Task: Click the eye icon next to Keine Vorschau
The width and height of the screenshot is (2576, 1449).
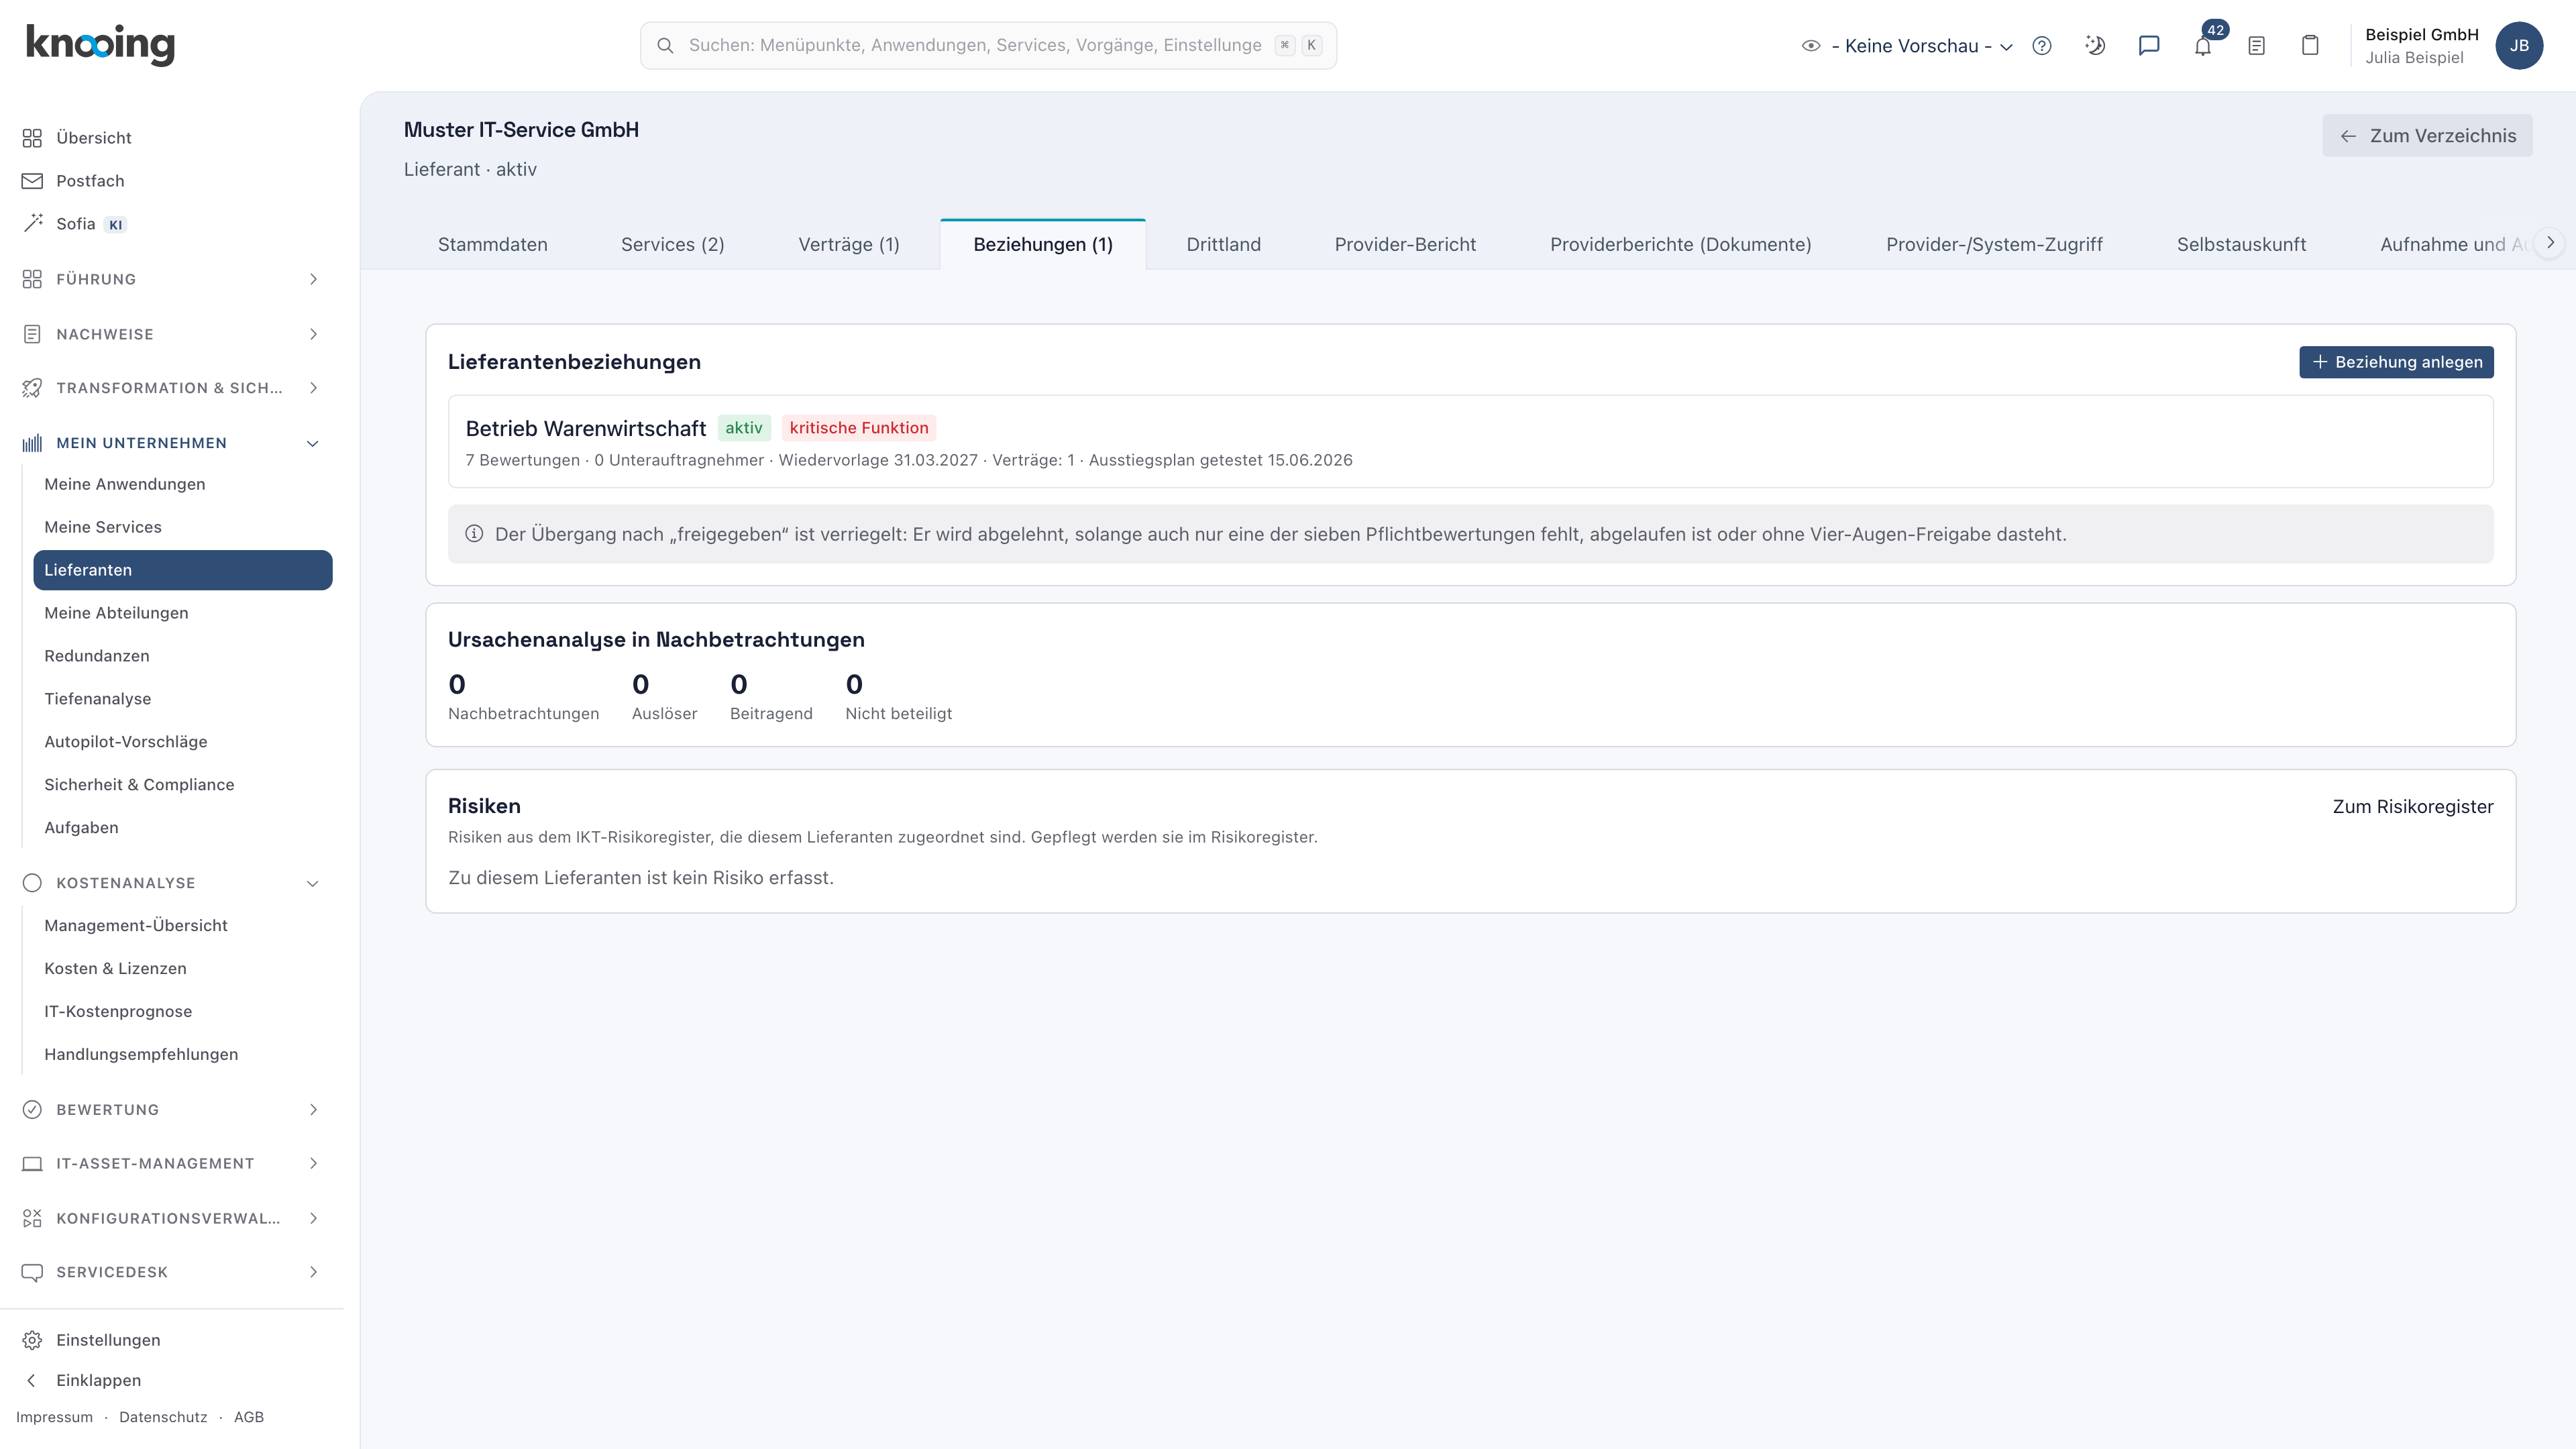Action: tap(1811, 46)
